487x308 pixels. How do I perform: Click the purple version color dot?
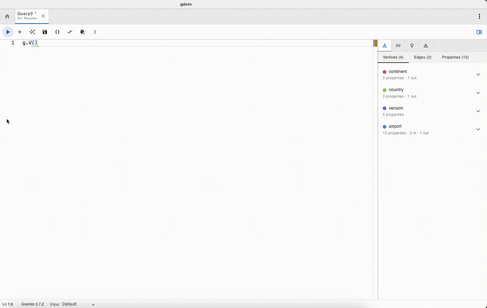(x=385, y=108)
